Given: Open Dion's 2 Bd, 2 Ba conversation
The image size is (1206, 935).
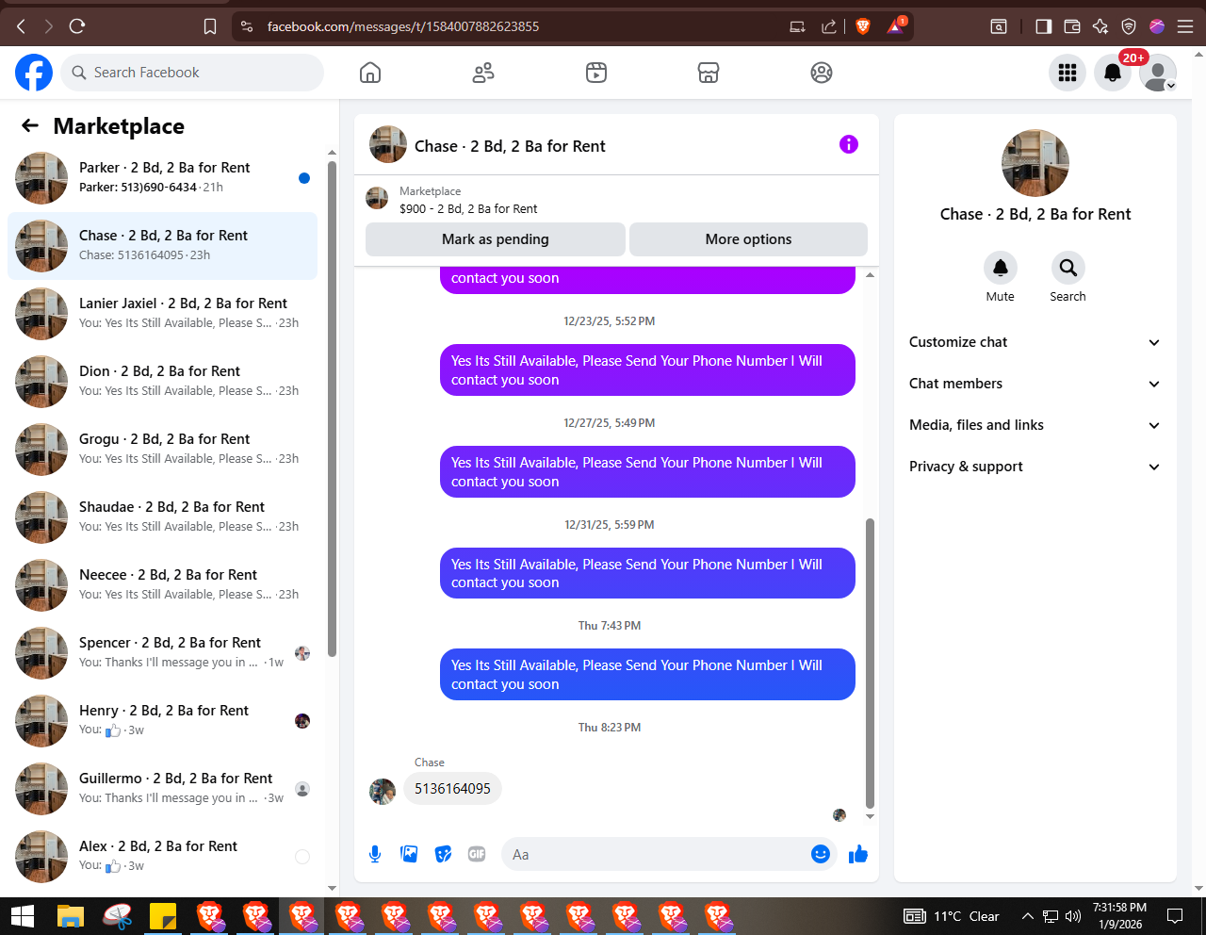Looking at the screenshot, I should click(x=162, y=382).
